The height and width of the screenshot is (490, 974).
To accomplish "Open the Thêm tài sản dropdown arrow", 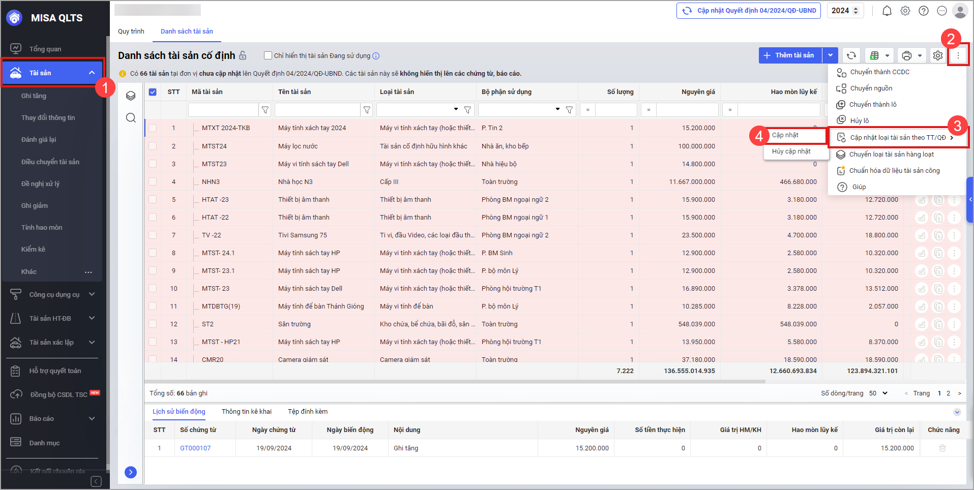I will tap(830, 55).
